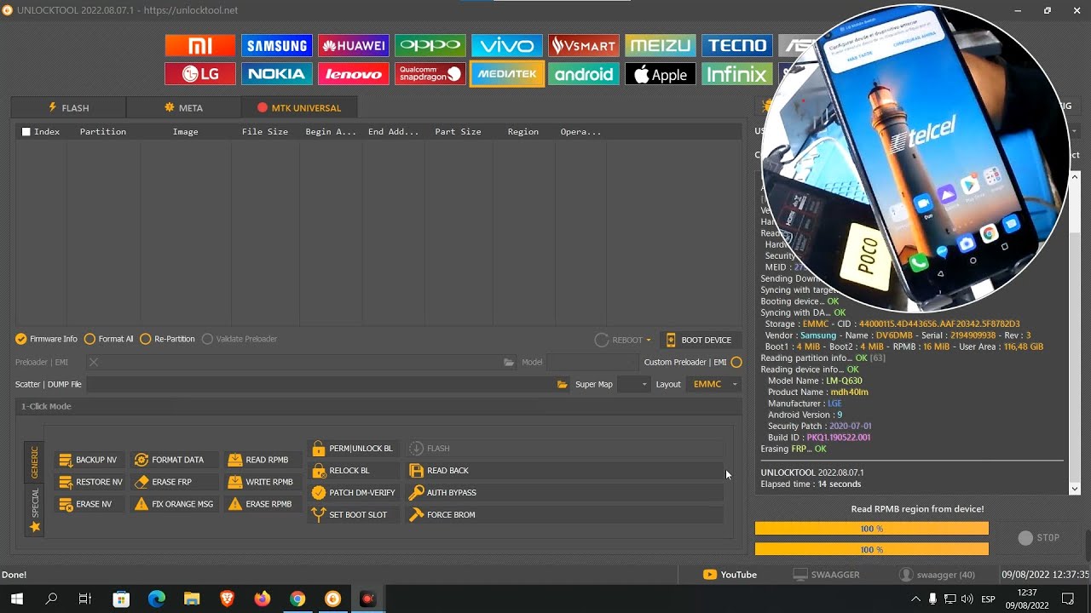Screen dimensions: 1091x613
Task: Click the upper 100% progress bar
Action: tap(872, 529)
